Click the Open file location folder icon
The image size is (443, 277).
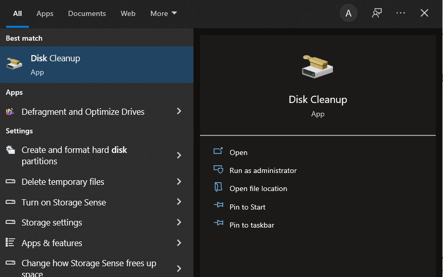coord(218,187)
